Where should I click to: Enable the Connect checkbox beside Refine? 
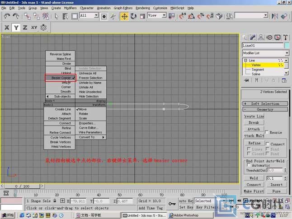click(268, 144)
